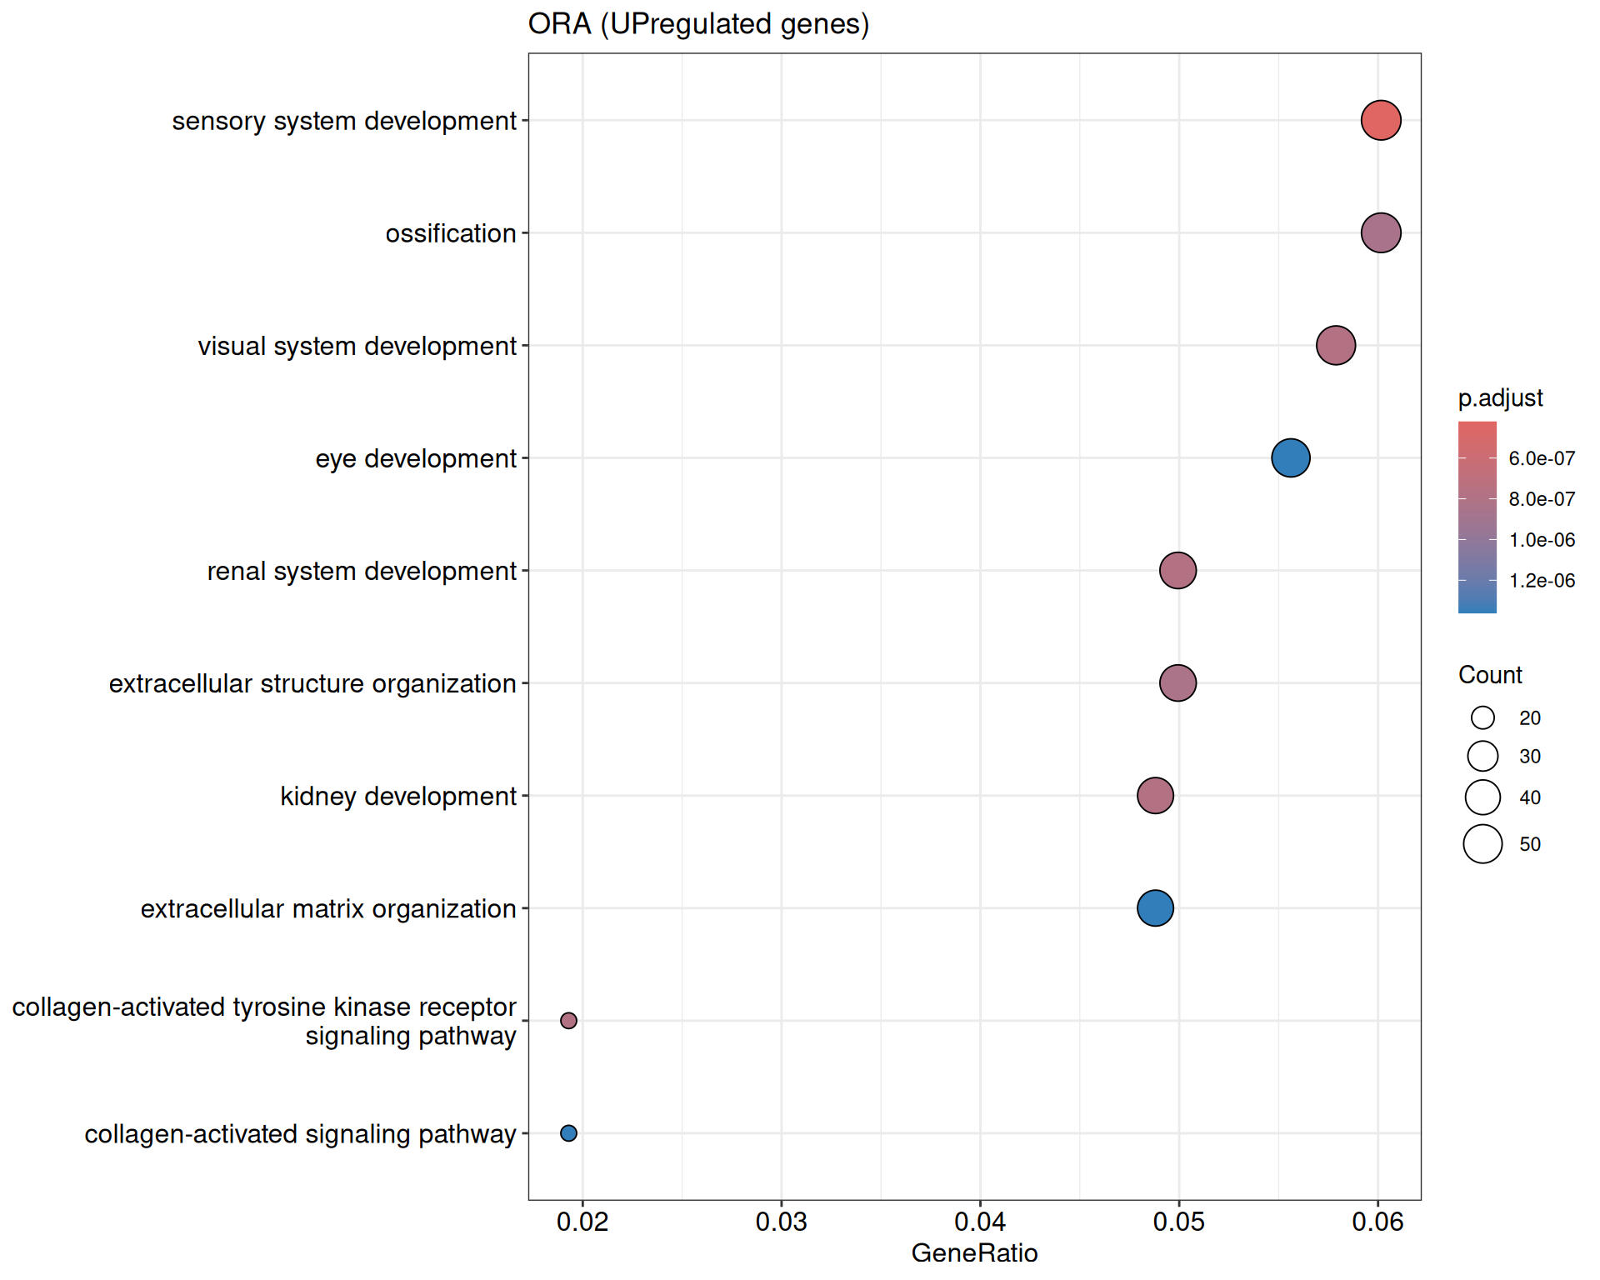Image resolution: width=1600 pixels, height=1280 pixels.
Task: Click the p.adjust legend title
Action: pyautogui.click(x=1500, y=398)
